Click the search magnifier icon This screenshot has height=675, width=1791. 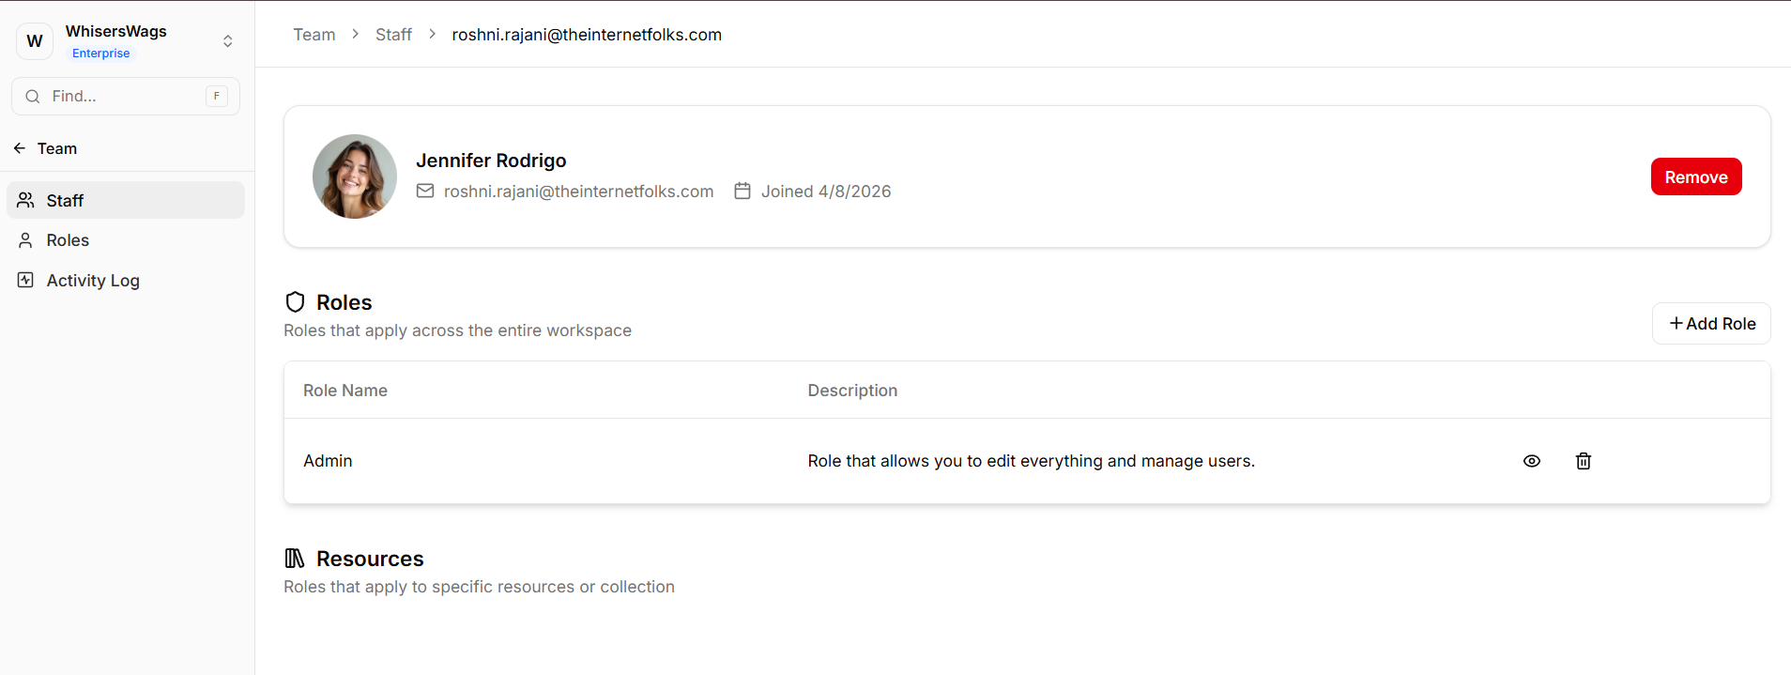pyautogui.click(x=33, y=97)
